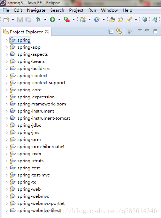Image resolution: width=161 pixels, height=218 pixels.
Task: Open the Debug configurations dropdown arrow
Action: (x=45, y=20)
